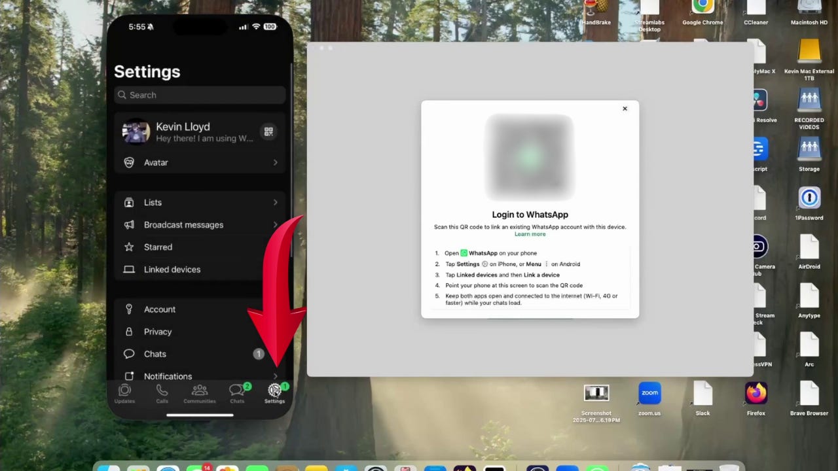Tap the Lists icon in Settings

(130, 203)
